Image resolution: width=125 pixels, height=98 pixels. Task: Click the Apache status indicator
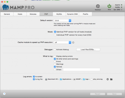tap(121, 5)
